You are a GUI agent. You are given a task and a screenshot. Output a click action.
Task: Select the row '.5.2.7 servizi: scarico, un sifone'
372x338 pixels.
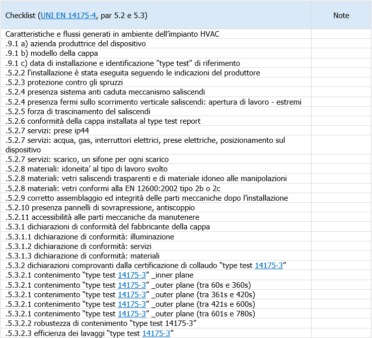[87, 159]
